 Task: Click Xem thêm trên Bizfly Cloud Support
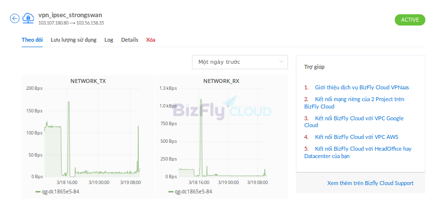(370, 183)
